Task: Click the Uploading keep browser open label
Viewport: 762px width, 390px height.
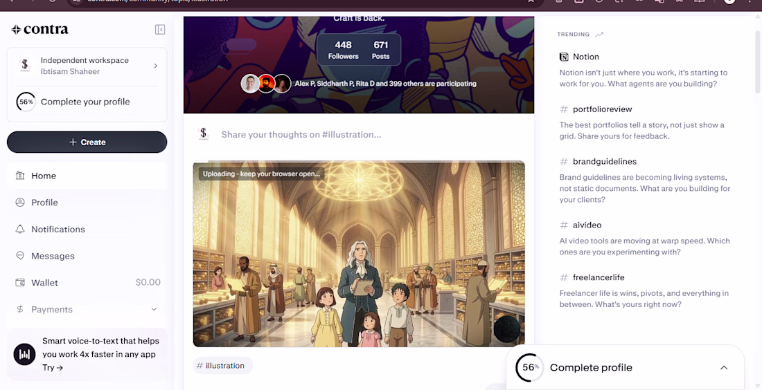Action: click(x=261, y=174)
